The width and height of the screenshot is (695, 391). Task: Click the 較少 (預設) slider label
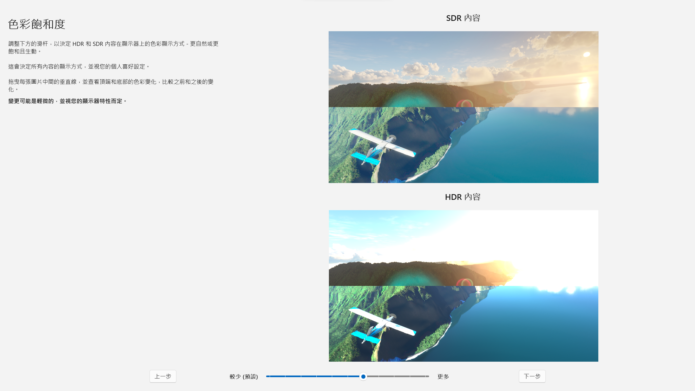244,377
